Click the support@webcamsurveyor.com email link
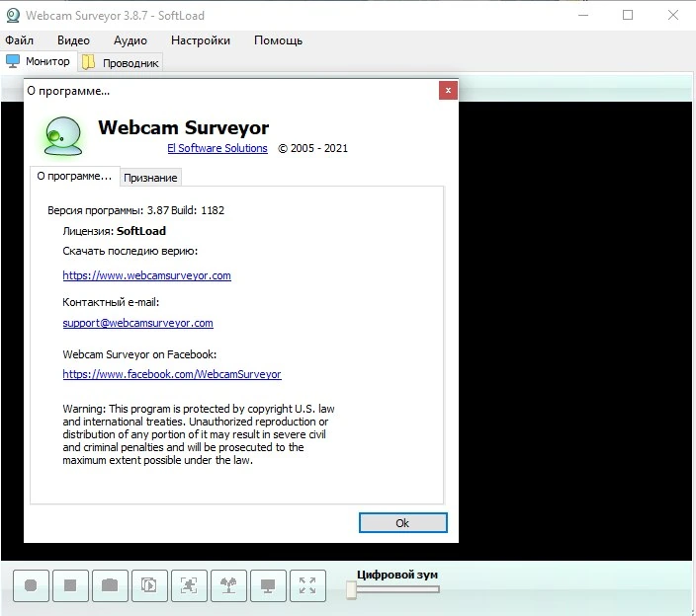The width and height of the screenshot is (696, 616). 137,323
